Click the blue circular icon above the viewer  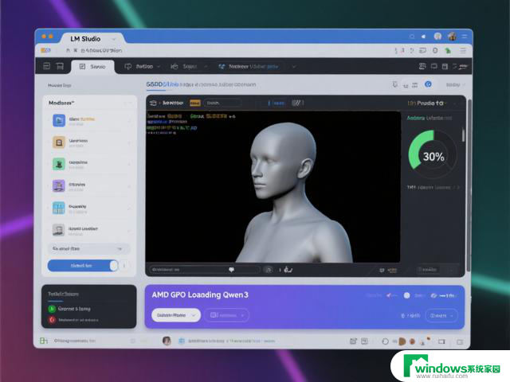pyautogui.click(x=428, y=84)
